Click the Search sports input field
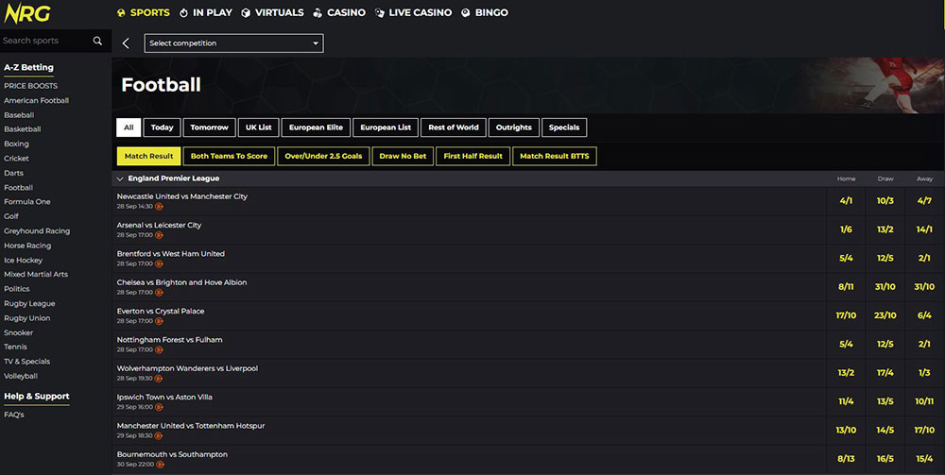 click(45, 41)
